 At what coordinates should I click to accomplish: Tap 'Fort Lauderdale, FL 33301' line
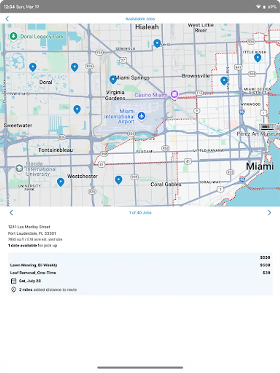click(x=32, y=233)
